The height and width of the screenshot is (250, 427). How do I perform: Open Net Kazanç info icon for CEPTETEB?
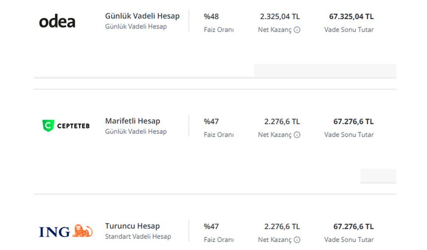coord(297,134)
